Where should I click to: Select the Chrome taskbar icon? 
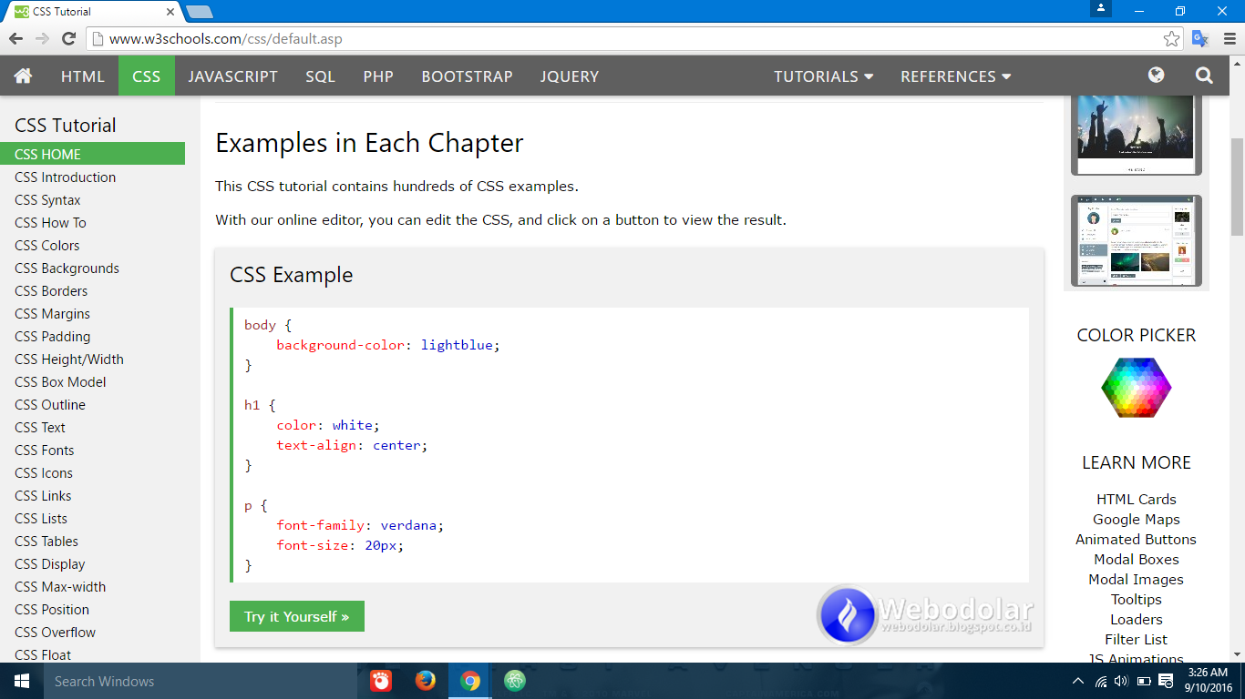(469, 681)
